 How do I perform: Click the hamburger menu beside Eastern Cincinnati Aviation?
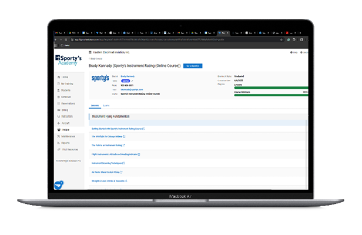click(90, 53)
